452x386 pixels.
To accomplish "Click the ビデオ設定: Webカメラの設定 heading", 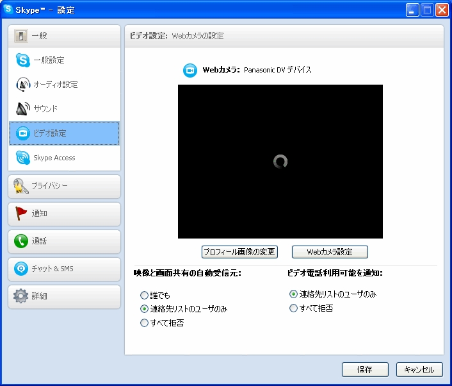I will click(177, 36).
